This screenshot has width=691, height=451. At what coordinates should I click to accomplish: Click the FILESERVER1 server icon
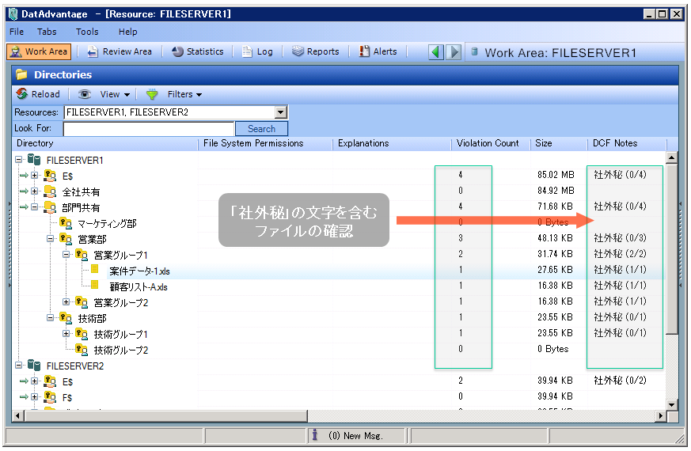pyautogui.click(x=34, y=160)
